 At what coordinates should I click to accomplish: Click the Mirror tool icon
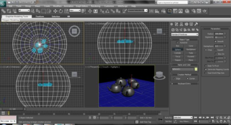coord(151,11)
